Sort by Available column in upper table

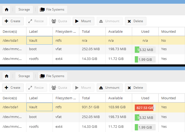click(x=119, y=32)
